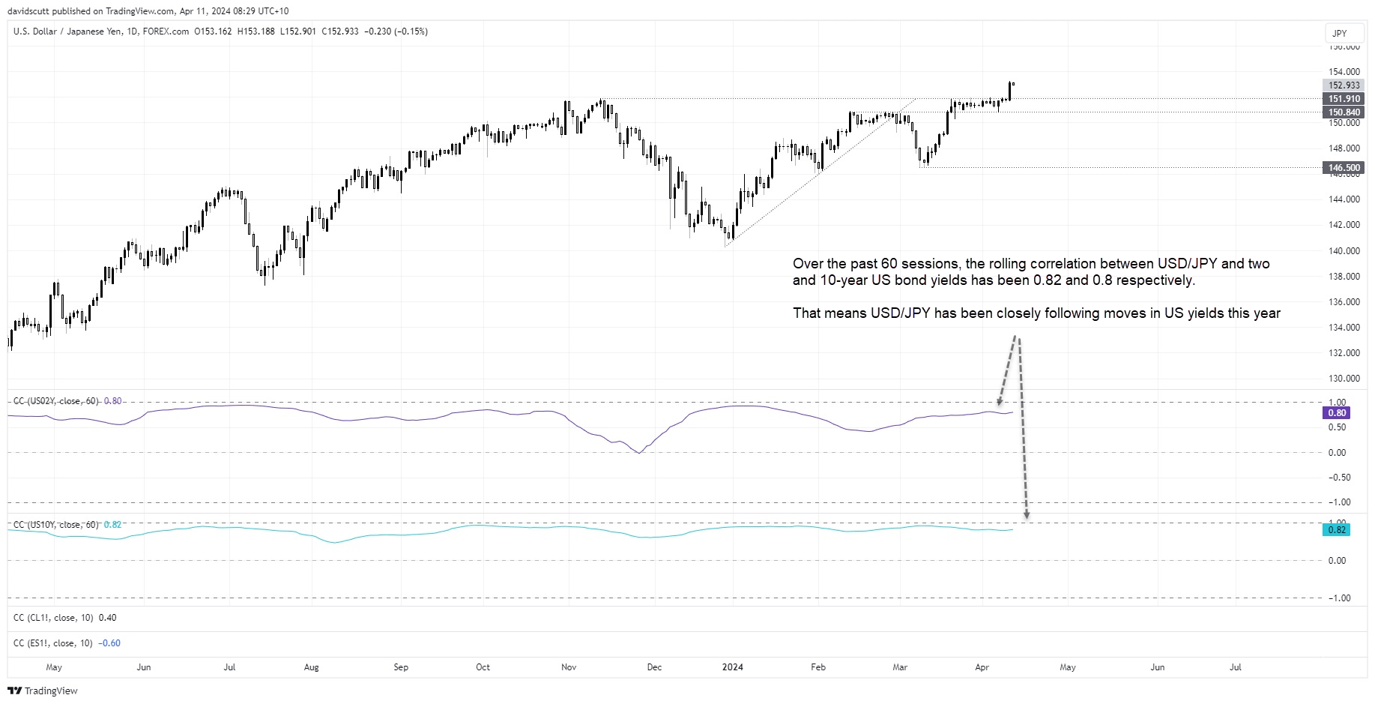Select the 150.840 horizontal level label
The height and width of the screenshot is (704, 1375).
click(x=1344, y=112)
